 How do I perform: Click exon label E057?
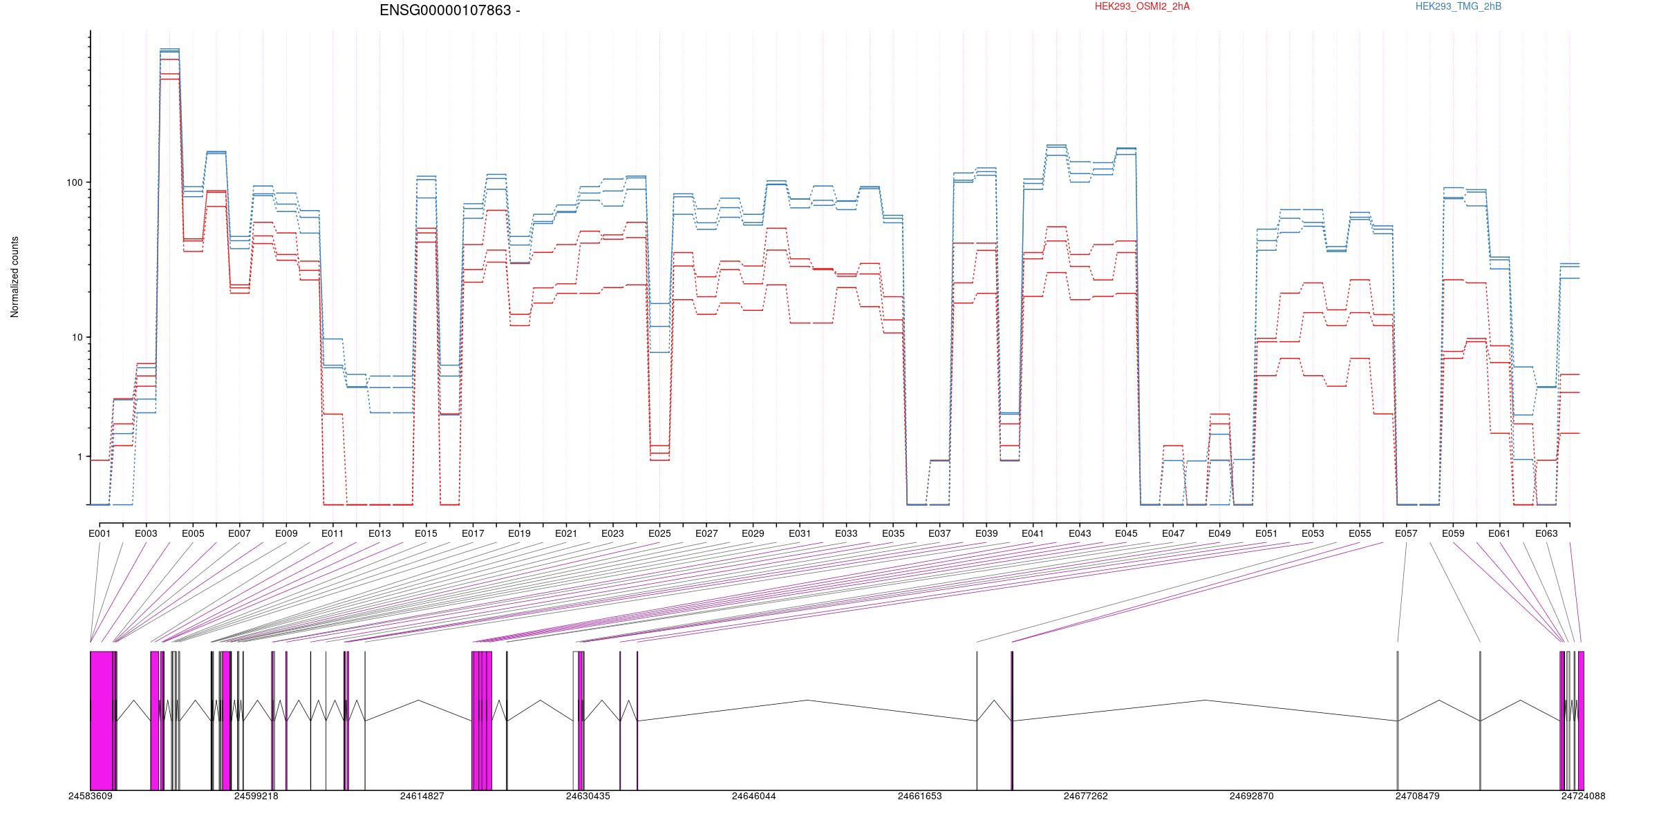[x=1406, y=533]
